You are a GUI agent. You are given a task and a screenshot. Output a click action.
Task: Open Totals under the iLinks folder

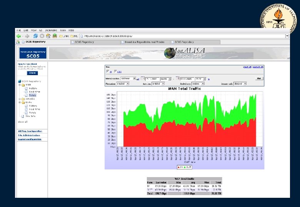pyautogui.click(x=33, y=113)
